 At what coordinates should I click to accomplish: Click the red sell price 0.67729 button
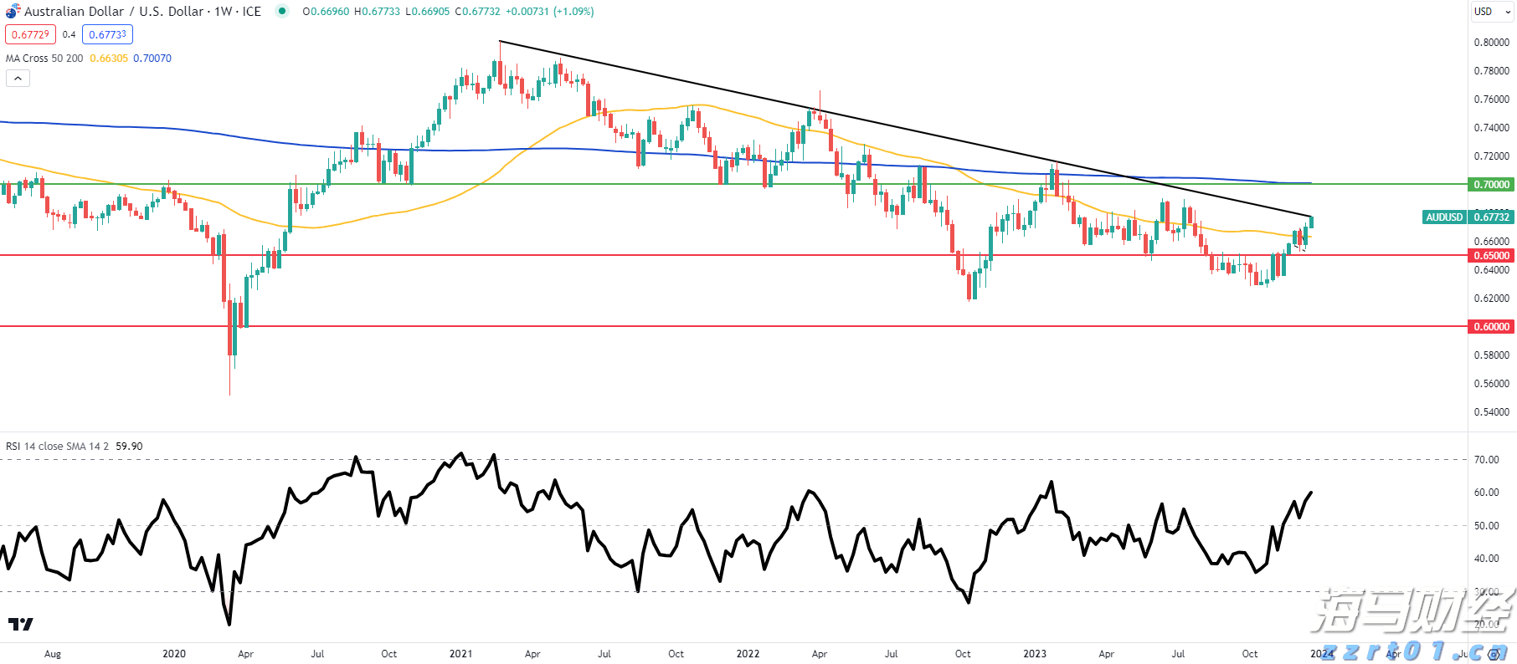click(x=30, y=34)
